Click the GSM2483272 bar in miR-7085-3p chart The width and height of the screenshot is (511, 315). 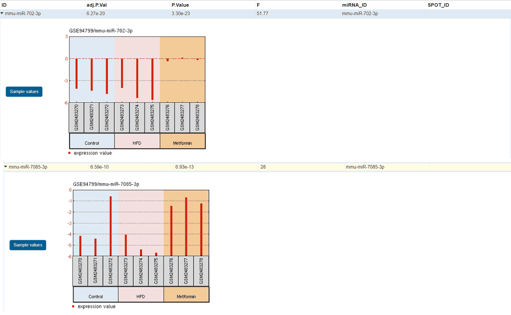tap(110, 226)
